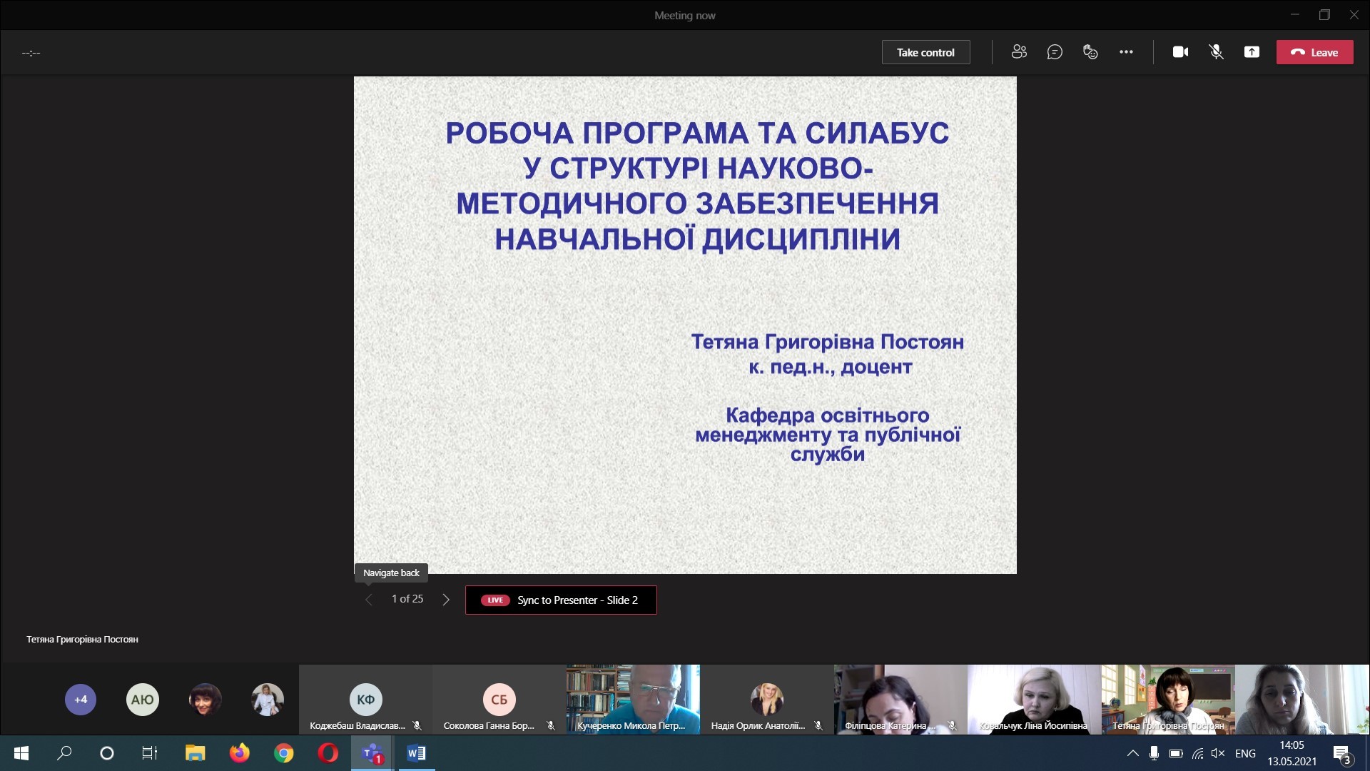Show the +4 additional participants

(81, 700)
